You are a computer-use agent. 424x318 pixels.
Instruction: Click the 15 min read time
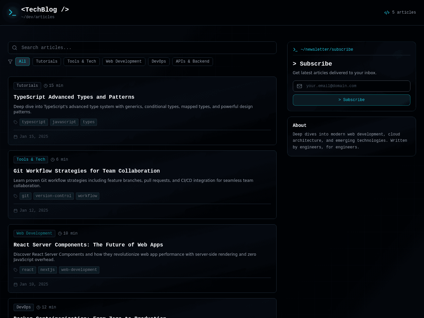(x=56, y=86)
